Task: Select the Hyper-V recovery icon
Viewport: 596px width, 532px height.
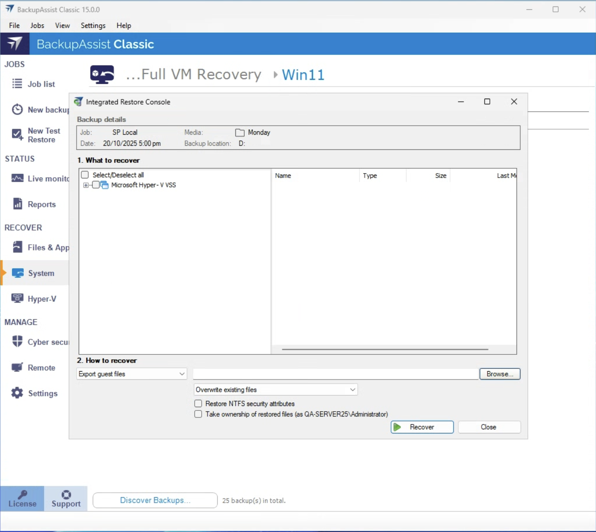Action: tap(18, 298)
